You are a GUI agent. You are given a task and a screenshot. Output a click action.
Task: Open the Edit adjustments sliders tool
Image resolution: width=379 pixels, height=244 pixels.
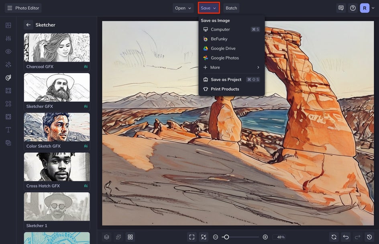pyautogui.click(x=8, y=38)
